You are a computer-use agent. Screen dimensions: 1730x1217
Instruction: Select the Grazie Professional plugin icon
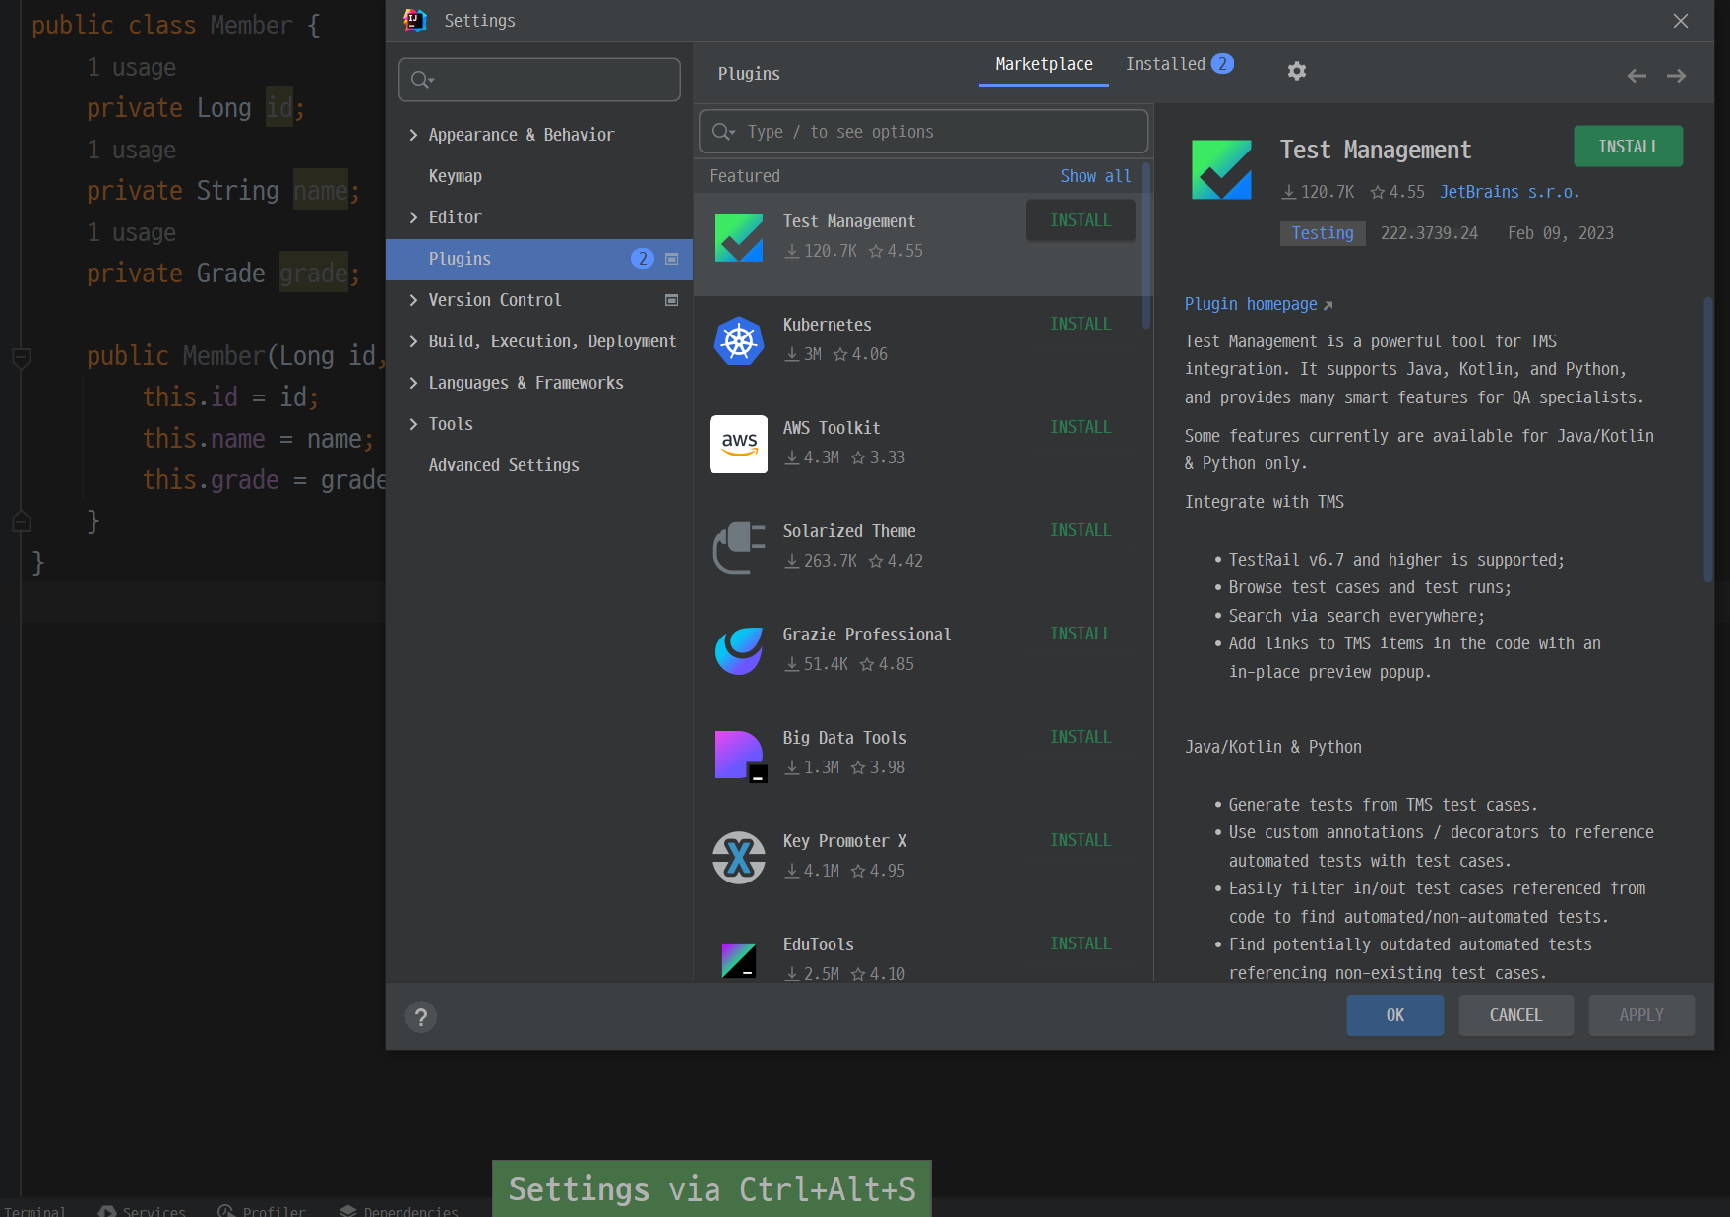click(x=739, y=650)
